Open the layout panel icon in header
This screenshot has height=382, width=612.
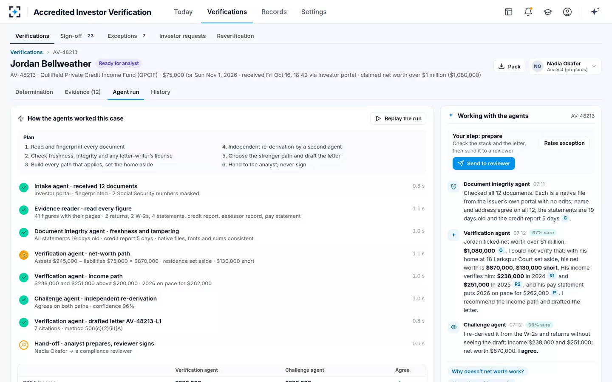pos(509,12)
